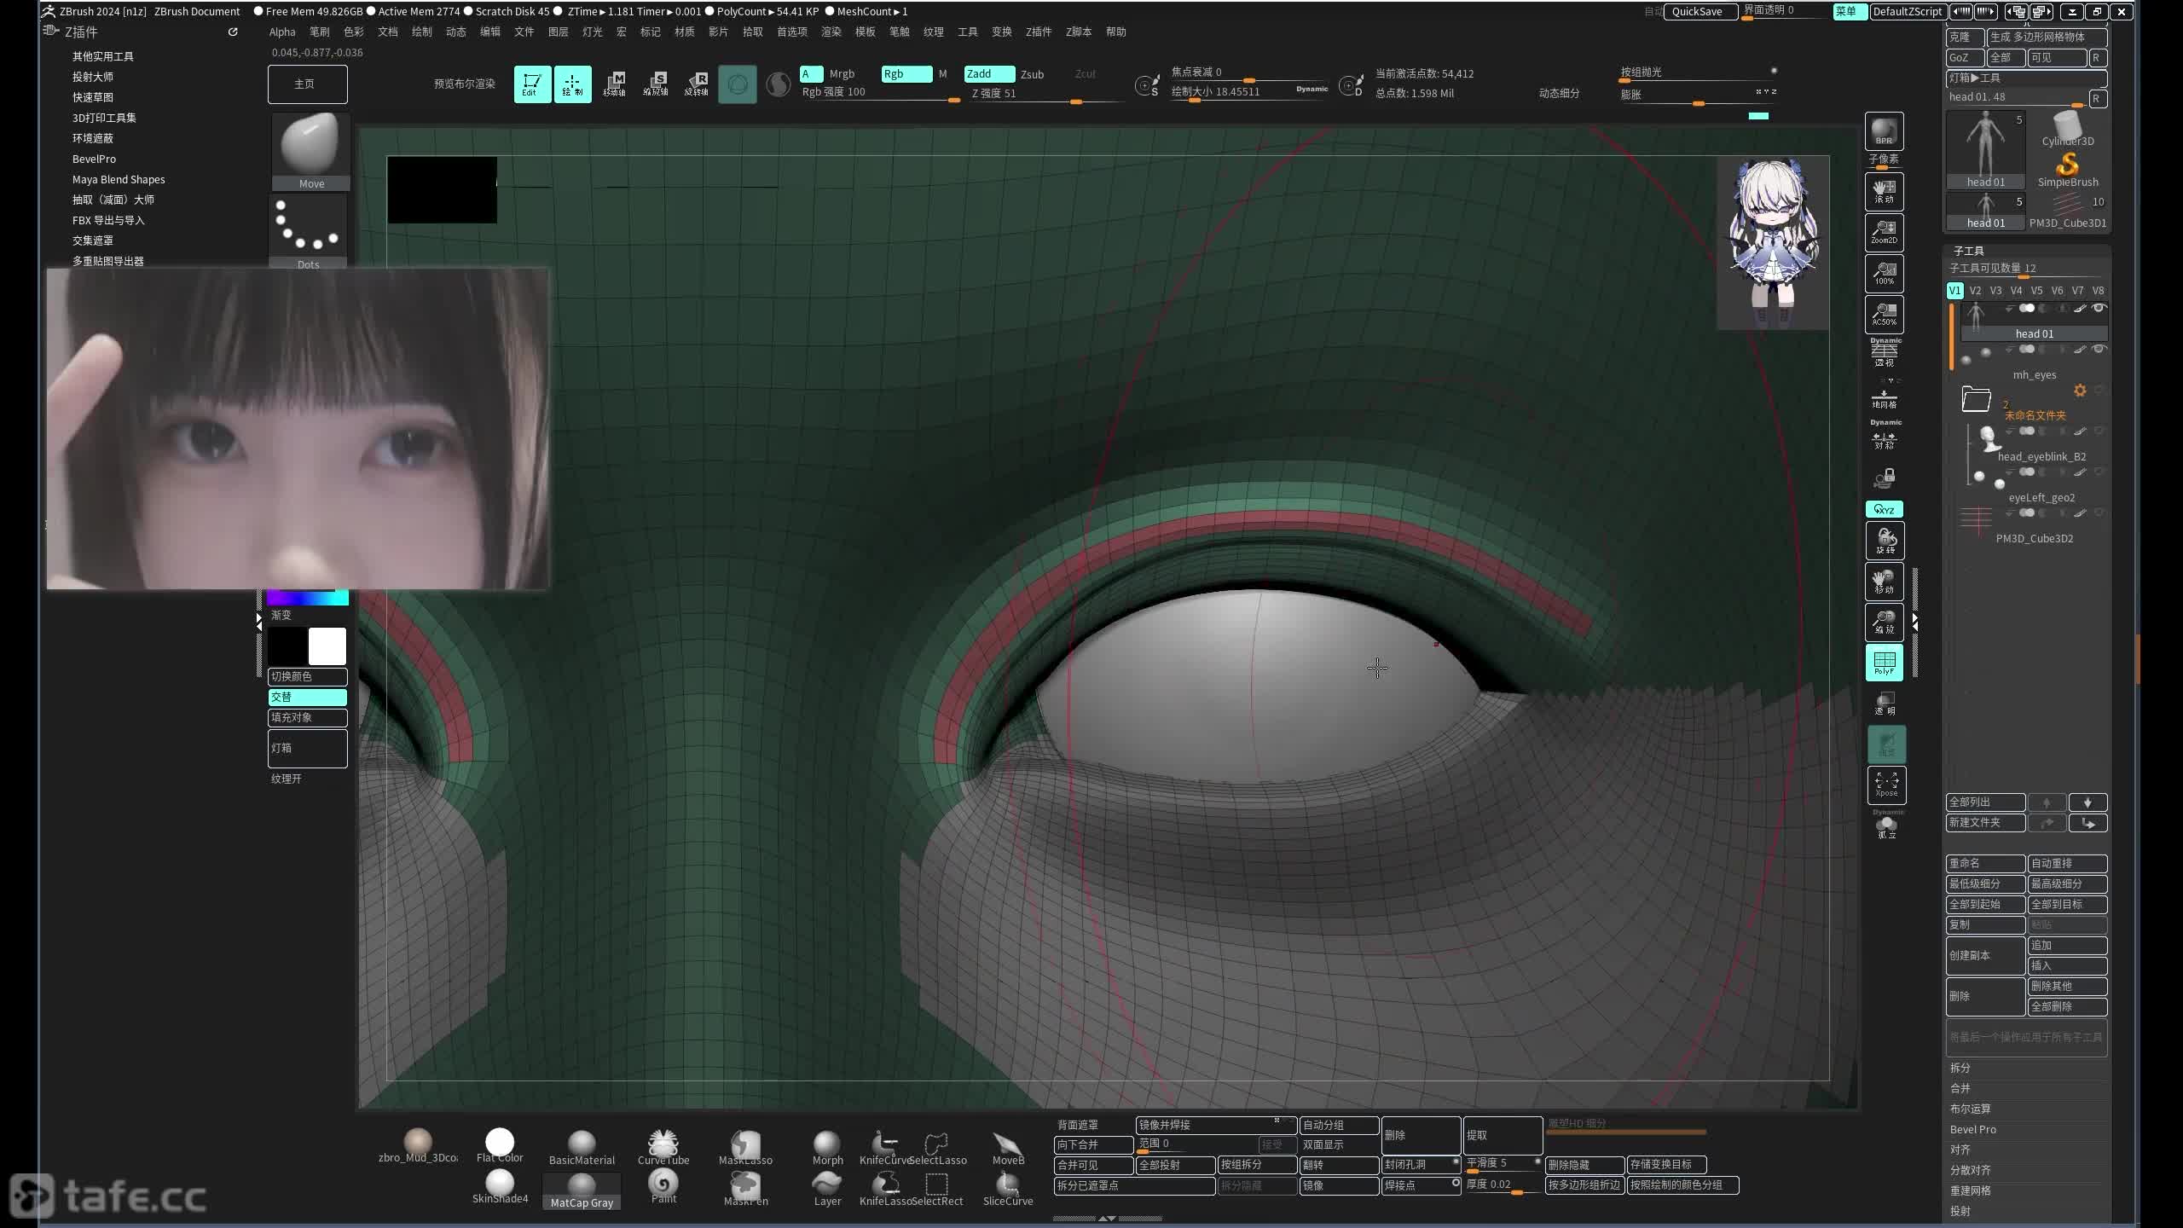Select the KnifeCurve brush
2183x1228 pixels.
(x=884, y=1147)
